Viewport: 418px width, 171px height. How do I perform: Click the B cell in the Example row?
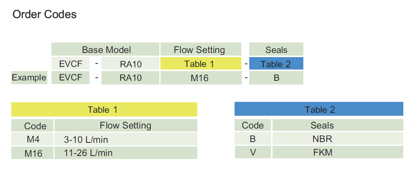(276, 78)
